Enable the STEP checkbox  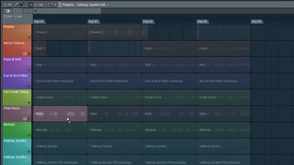pos(5,16)
